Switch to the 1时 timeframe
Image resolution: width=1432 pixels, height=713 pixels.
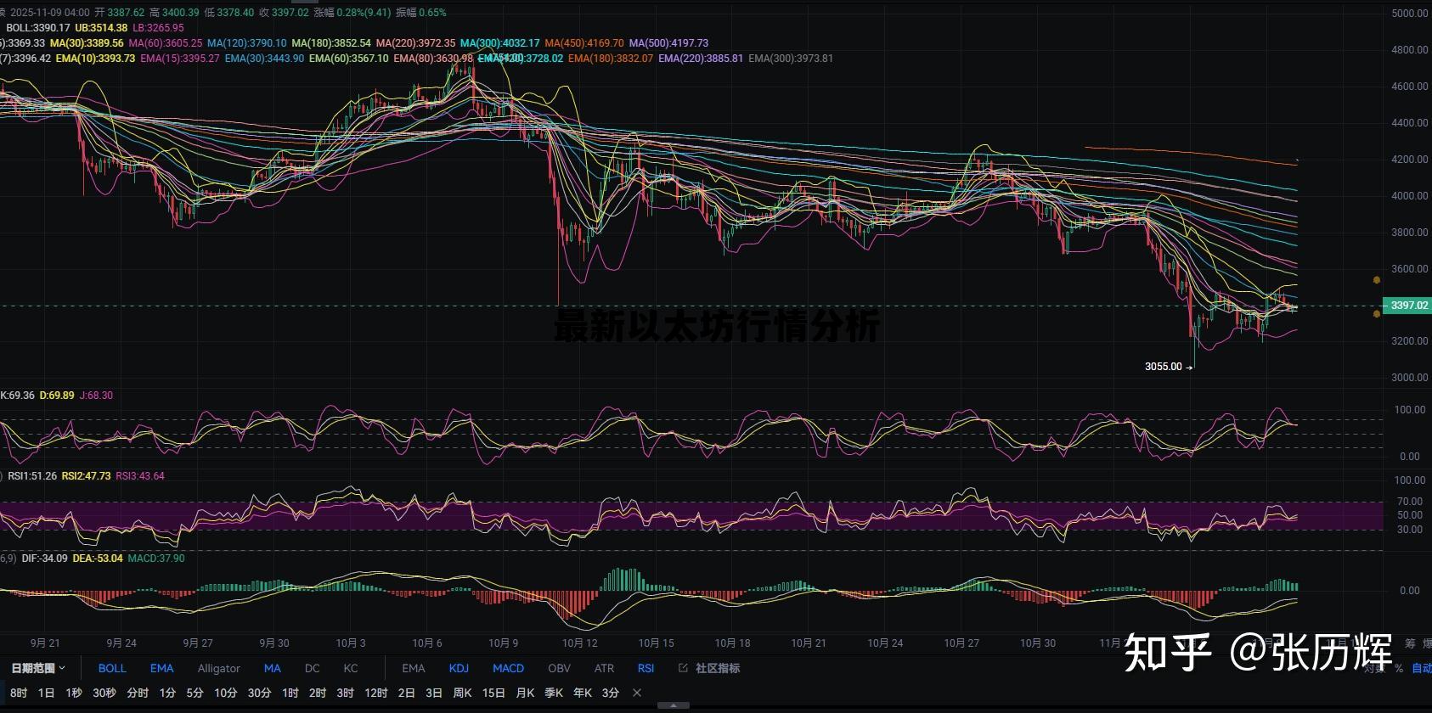(x=290, y=693)
